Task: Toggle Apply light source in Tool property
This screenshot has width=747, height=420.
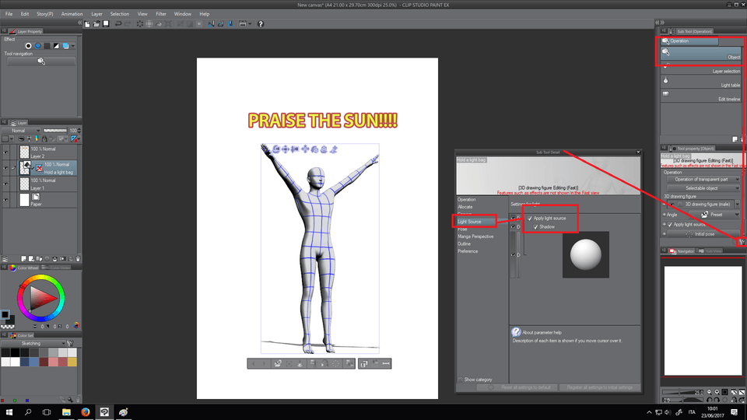Action: 670,224
